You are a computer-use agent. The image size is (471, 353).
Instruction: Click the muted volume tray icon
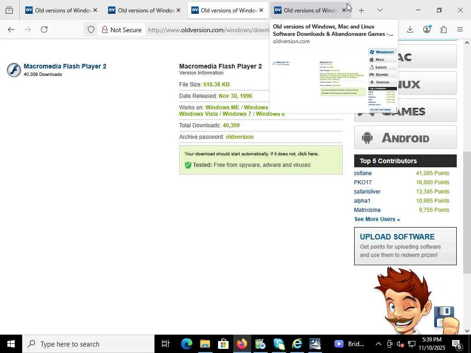(400, 344)
